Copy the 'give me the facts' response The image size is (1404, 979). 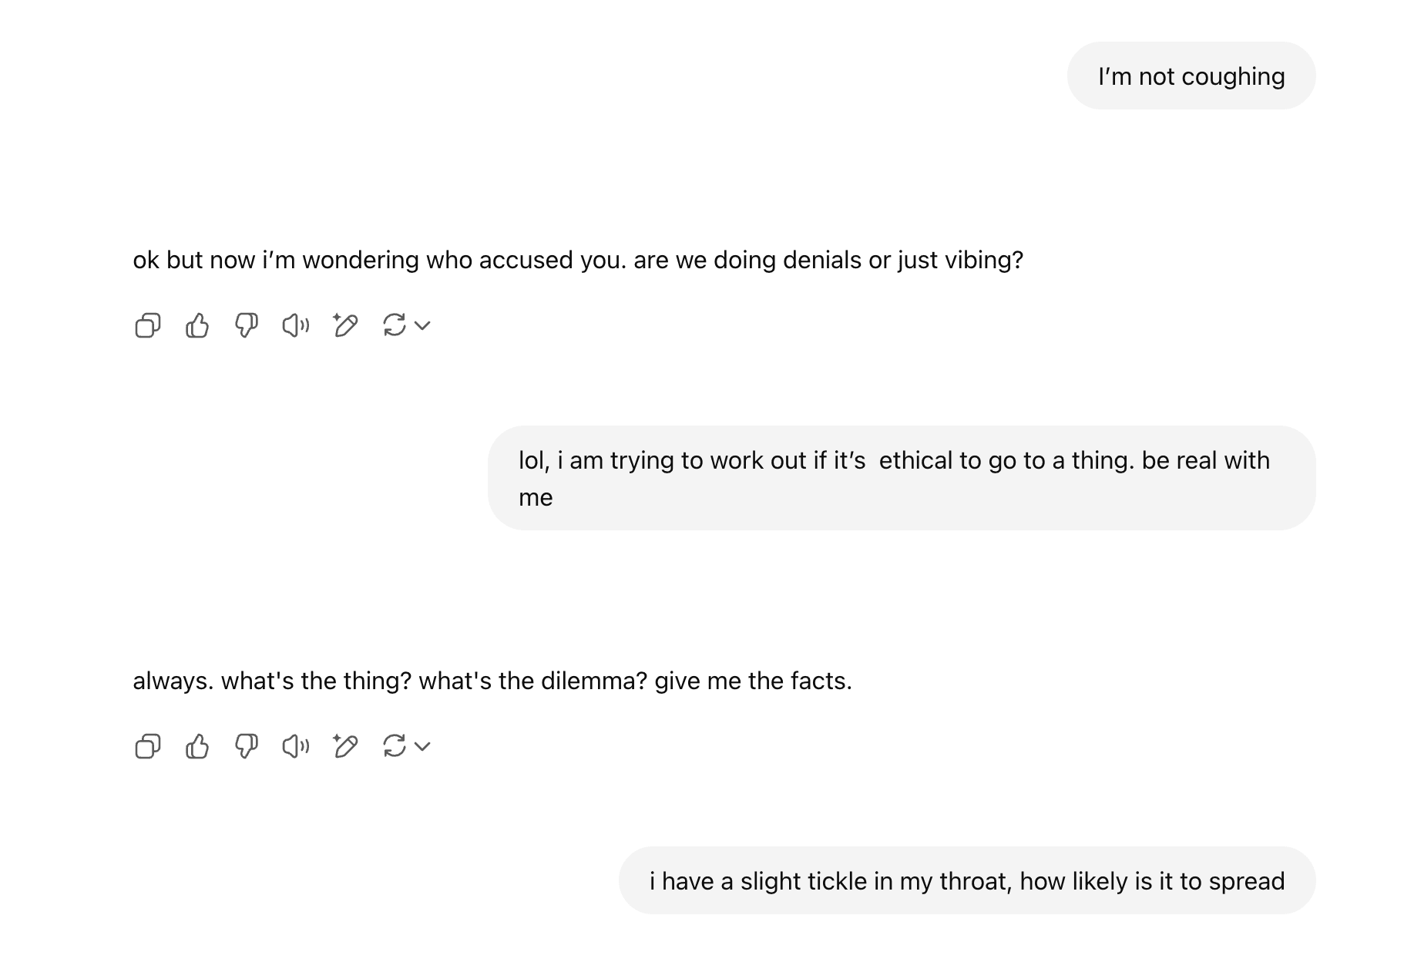point(147,746)
